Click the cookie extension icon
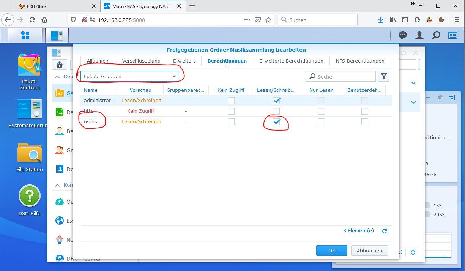 pyautogui.click(x=441, y=20)
